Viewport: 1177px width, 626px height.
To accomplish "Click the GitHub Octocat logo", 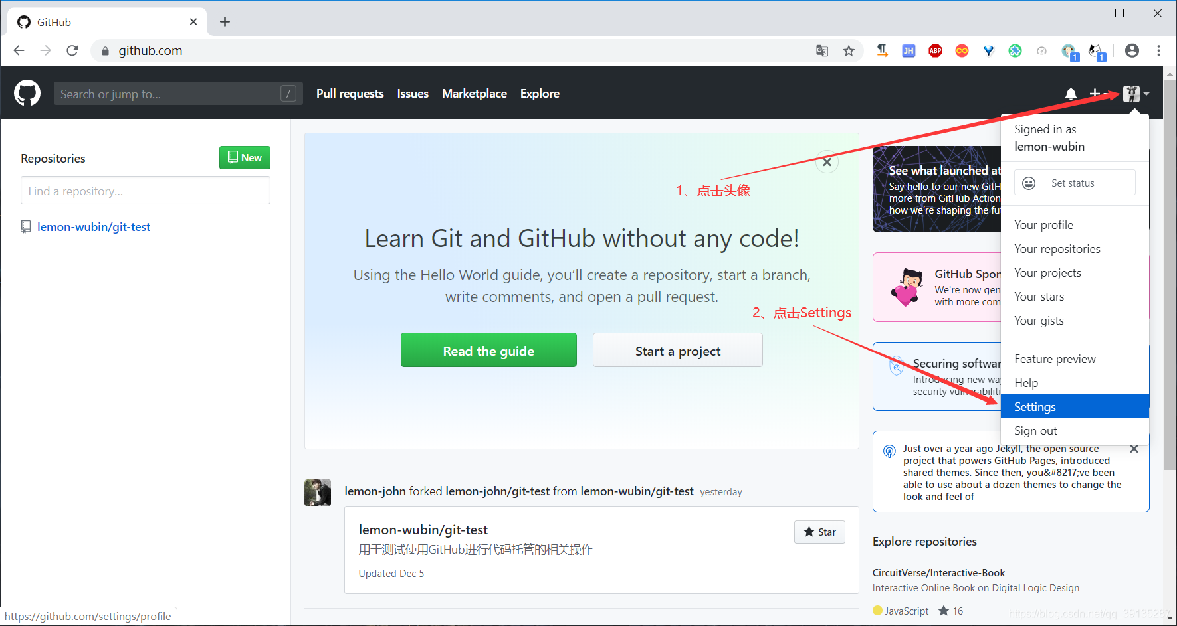I will (27, 93).
